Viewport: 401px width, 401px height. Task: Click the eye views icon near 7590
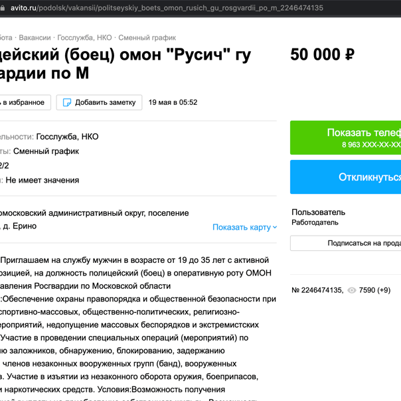(x=352, y=290)
